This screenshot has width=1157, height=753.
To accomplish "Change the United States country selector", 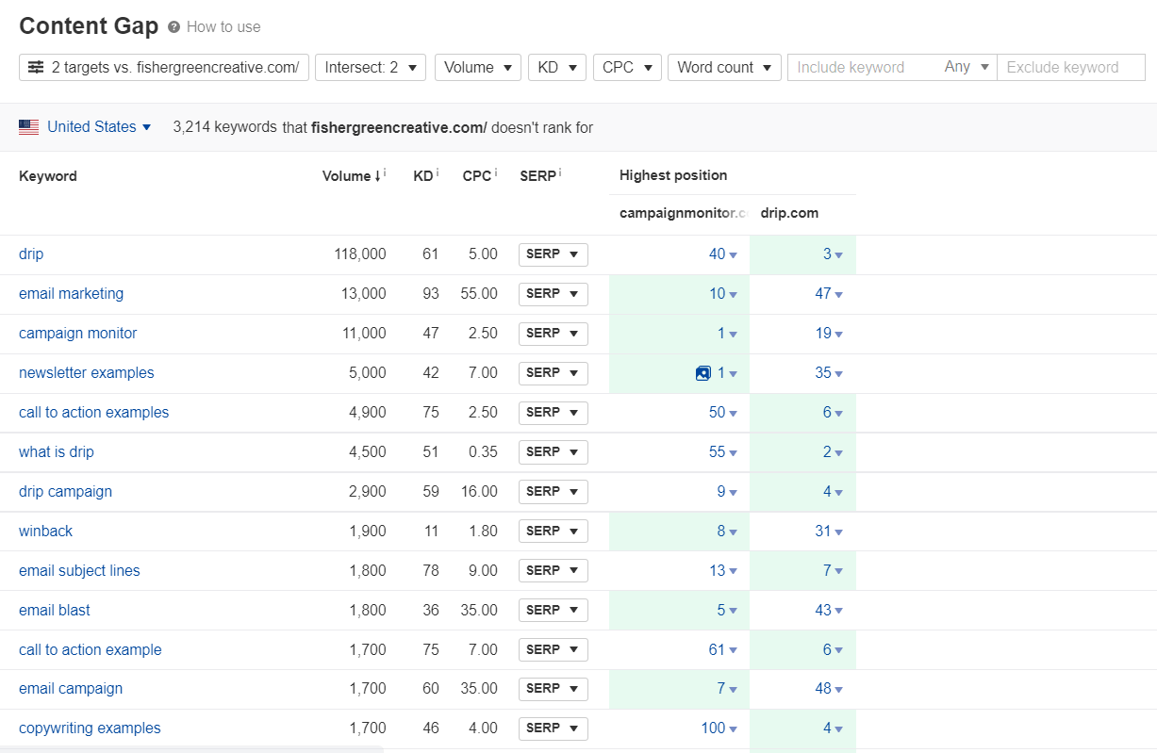I will point(99,127).
